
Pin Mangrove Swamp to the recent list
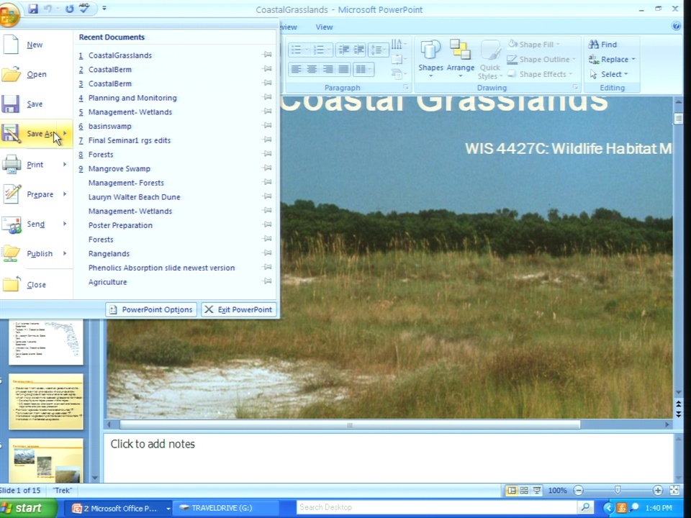pyautogui.click(x=267, y=168)
